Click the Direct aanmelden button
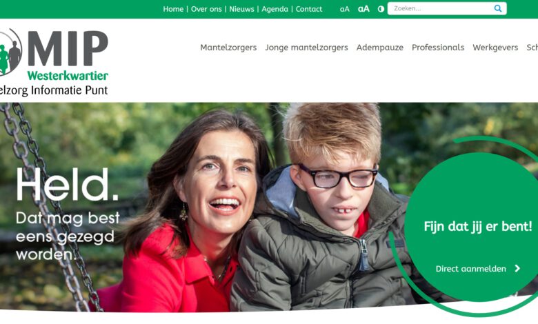 [478, 269]
